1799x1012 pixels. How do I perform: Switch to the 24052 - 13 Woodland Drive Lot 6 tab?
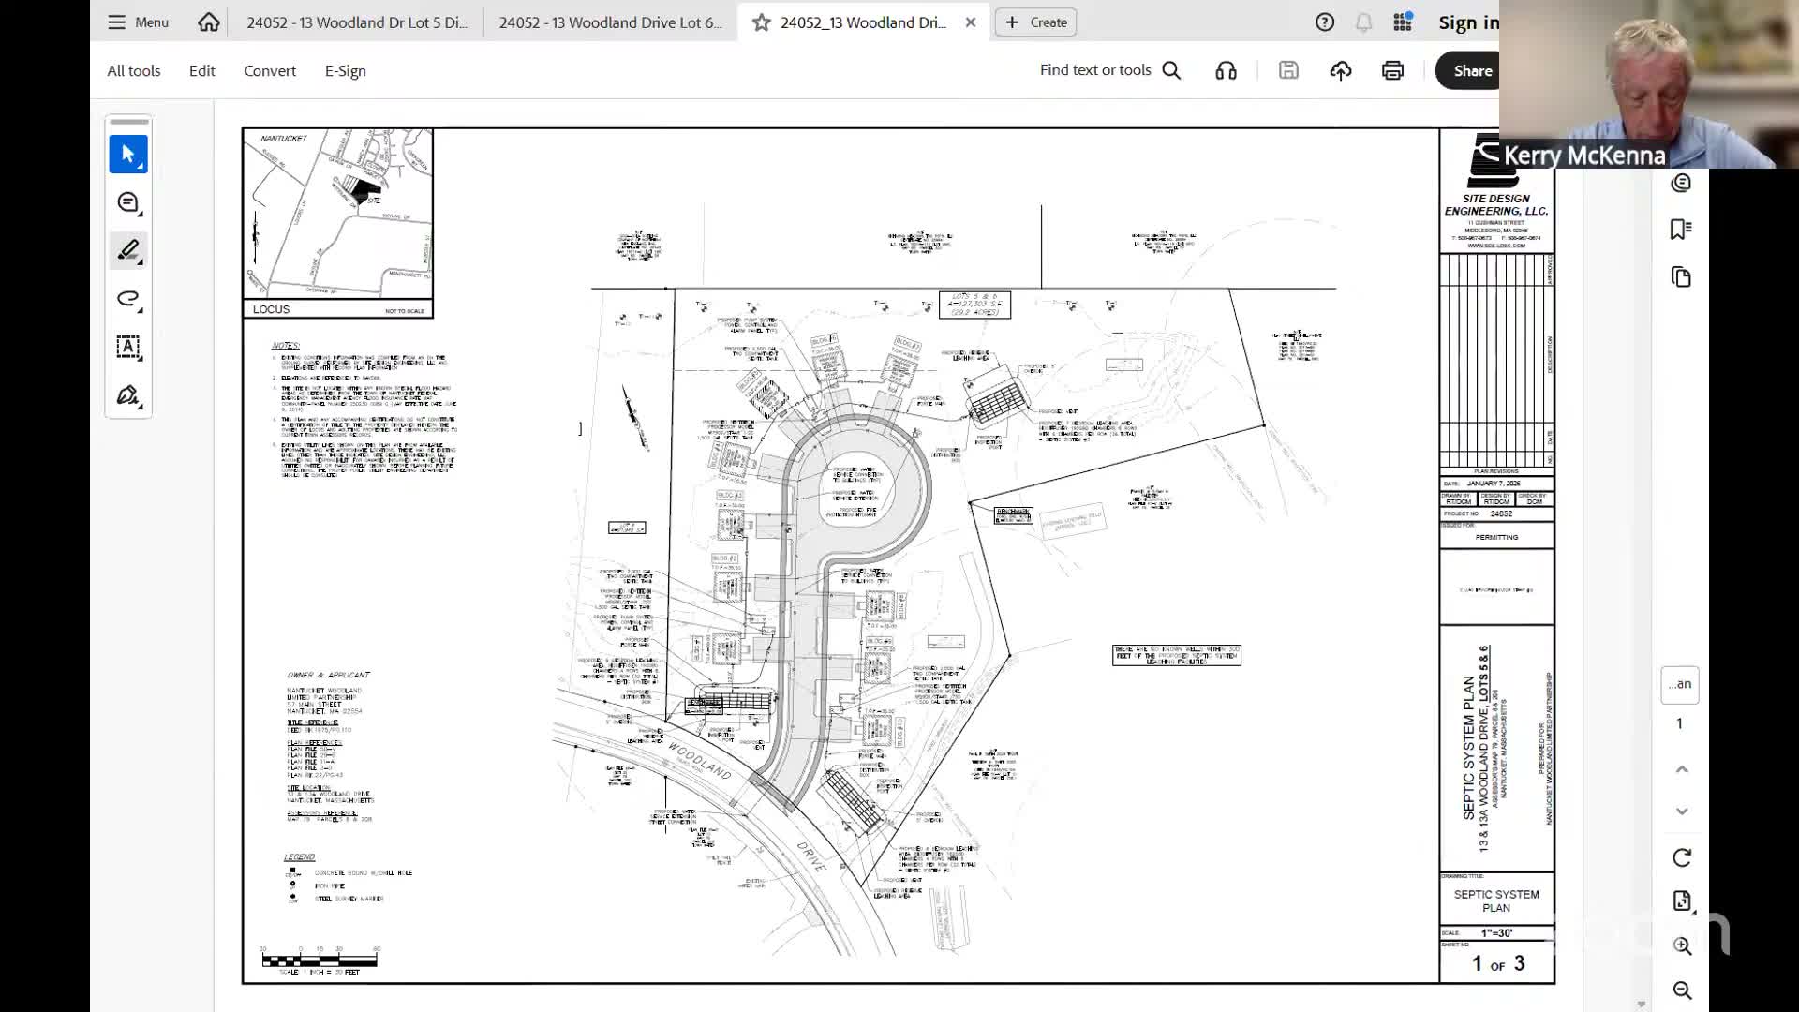coord(610,22)
